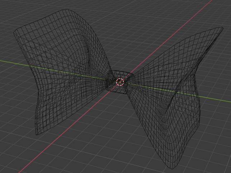
Task: Click the center knot band of the bow mesh
Action: [120, 82]
